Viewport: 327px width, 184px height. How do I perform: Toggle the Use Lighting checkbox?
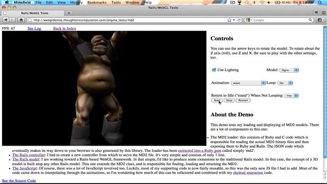[214, 70]
